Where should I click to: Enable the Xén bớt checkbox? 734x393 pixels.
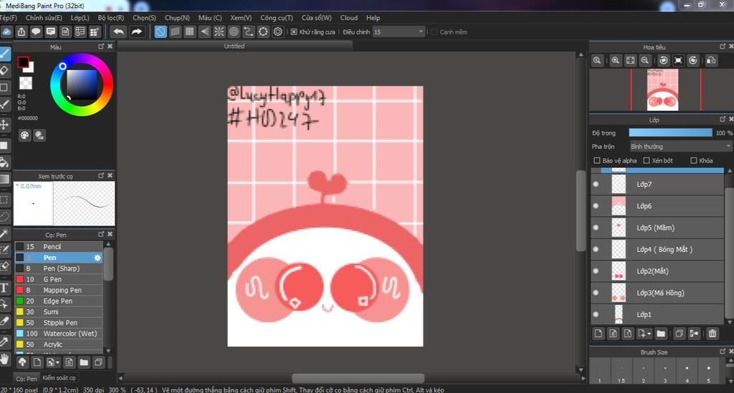click(x=647, y=160)
